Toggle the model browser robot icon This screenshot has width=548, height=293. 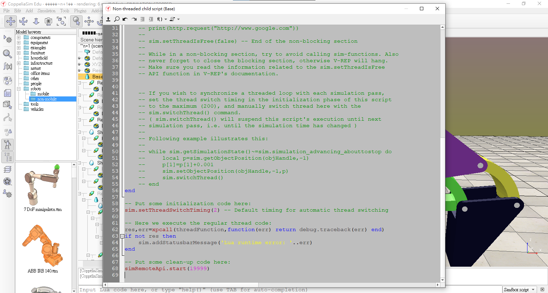point(8,145)
